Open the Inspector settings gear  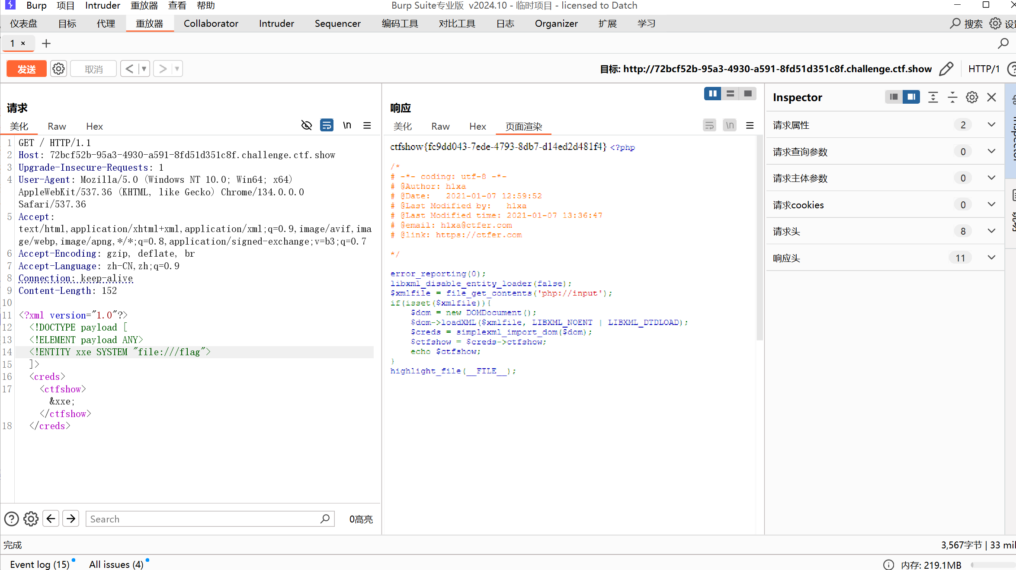tap(971, 97)
